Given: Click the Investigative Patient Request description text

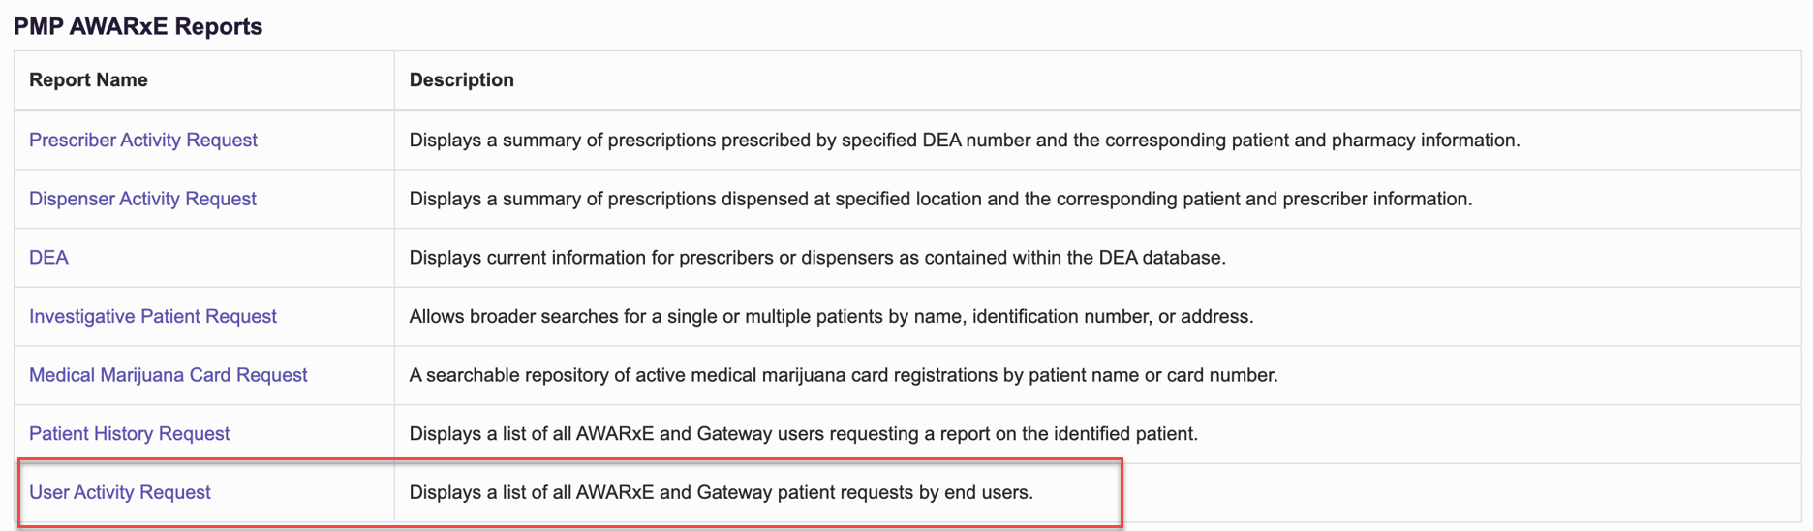Looking at the screenshot, I should (831, 316).
